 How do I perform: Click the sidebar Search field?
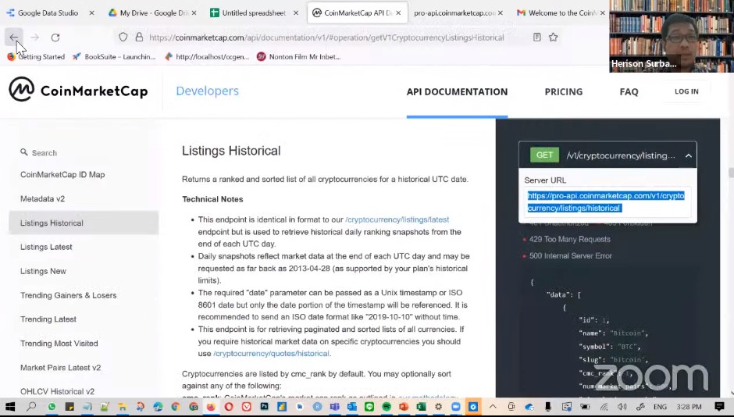point(84,152)
